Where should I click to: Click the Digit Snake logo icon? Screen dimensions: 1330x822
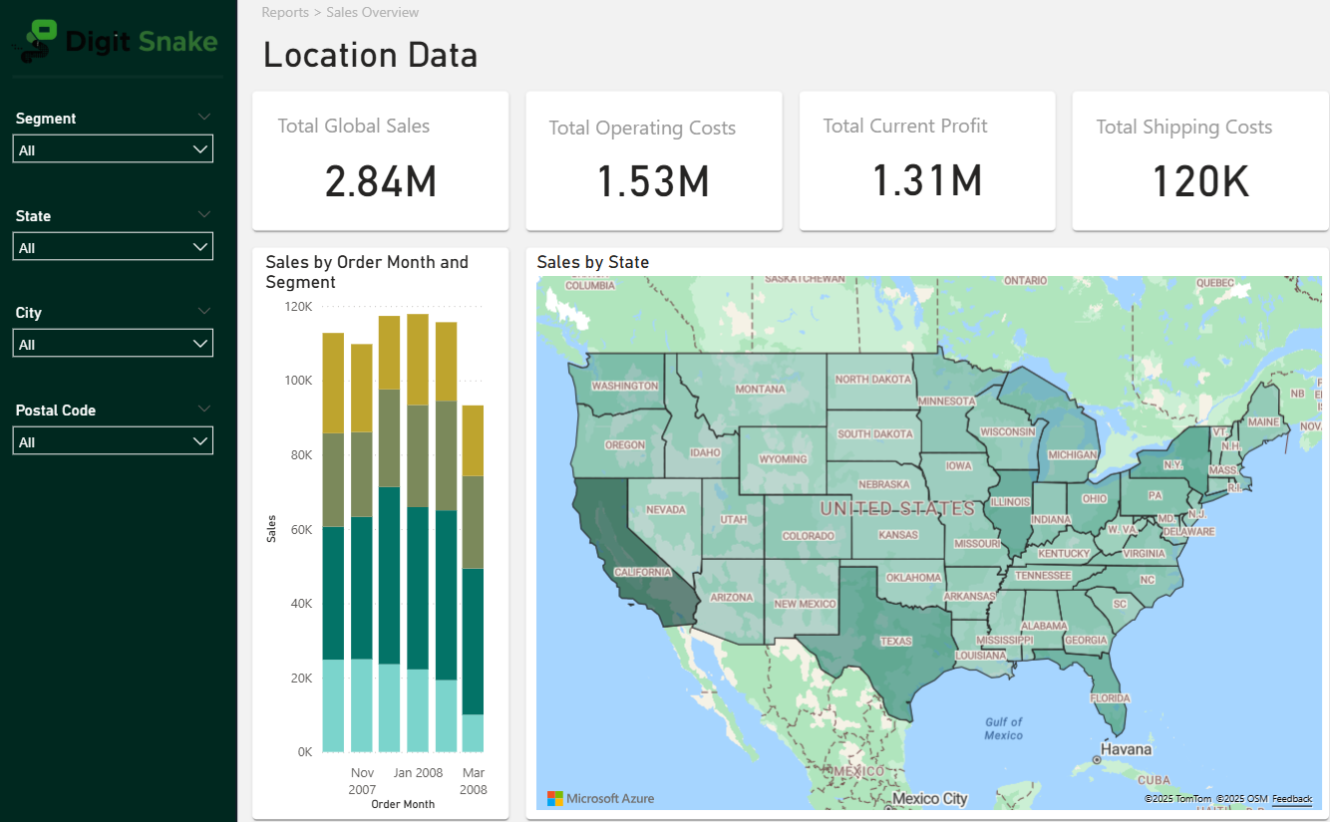pos(40,41)
